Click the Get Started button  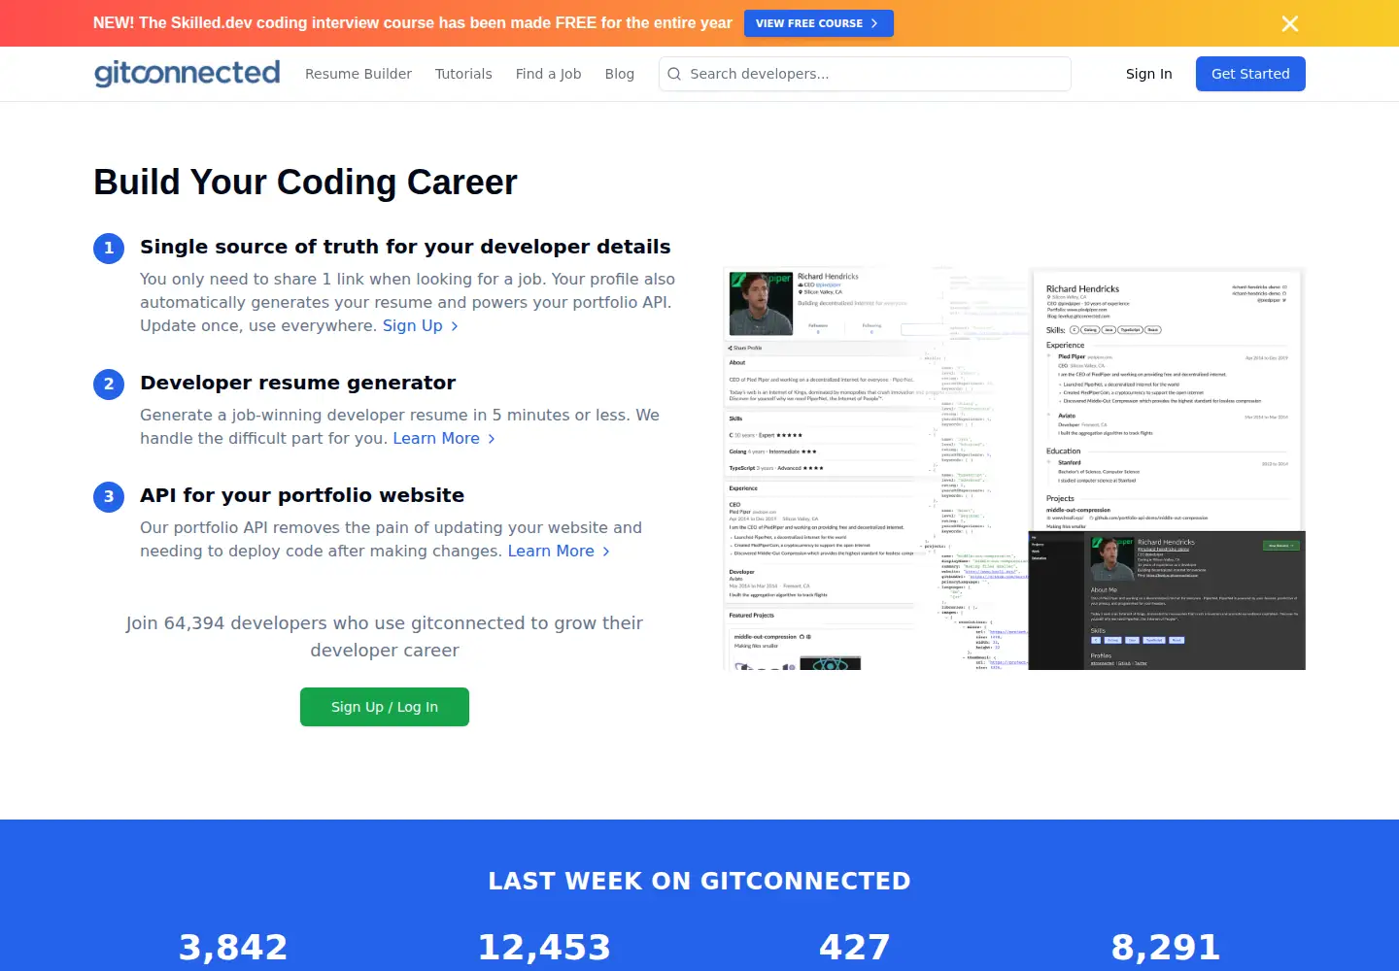[1250, 74]
